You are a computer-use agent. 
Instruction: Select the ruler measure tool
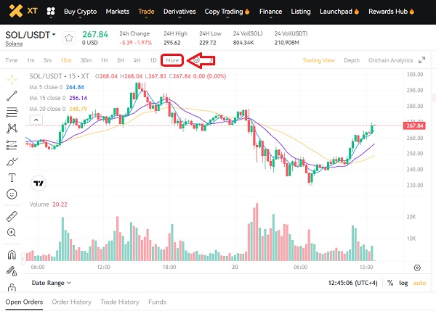tap(12, 216)
